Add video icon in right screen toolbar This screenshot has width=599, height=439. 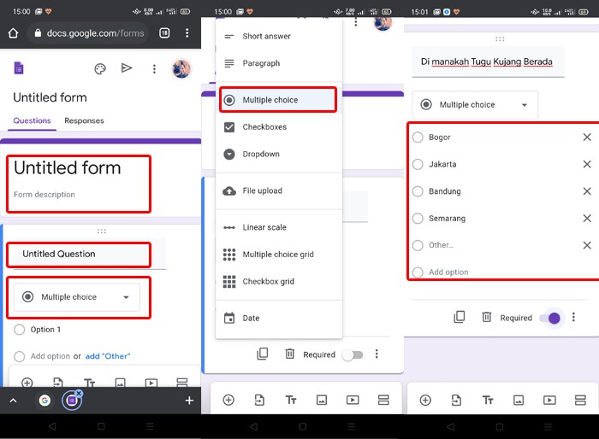click(x=549, y=400)
